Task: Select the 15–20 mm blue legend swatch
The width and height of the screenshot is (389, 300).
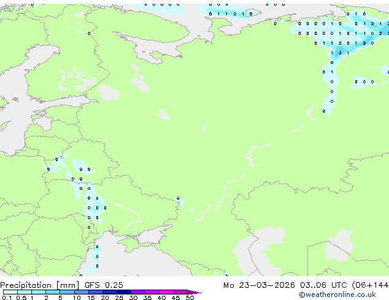Action: click(x=96, y=292)
